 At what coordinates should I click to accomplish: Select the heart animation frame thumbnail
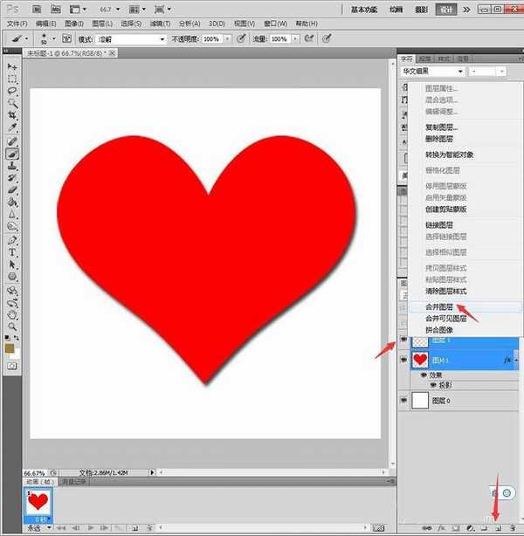pyautogui.click(x=37, y=503)
